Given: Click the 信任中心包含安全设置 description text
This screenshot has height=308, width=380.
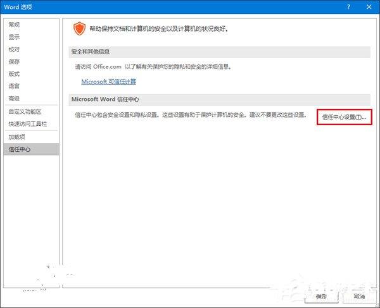Looking at the screenshot, I should click(191, 114).
